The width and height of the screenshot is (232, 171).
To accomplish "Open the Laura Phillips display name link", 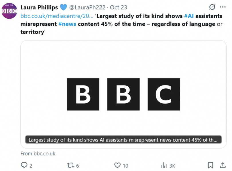I will point(39,7).
